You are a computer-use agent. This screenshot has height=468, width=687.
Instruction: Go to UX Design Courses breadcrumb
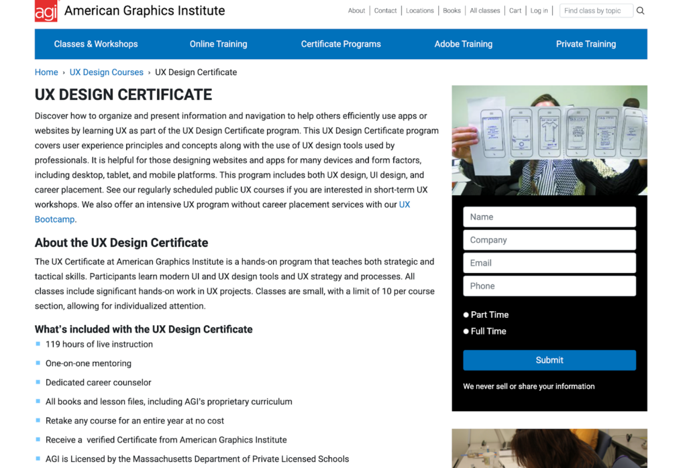[107, 72]
